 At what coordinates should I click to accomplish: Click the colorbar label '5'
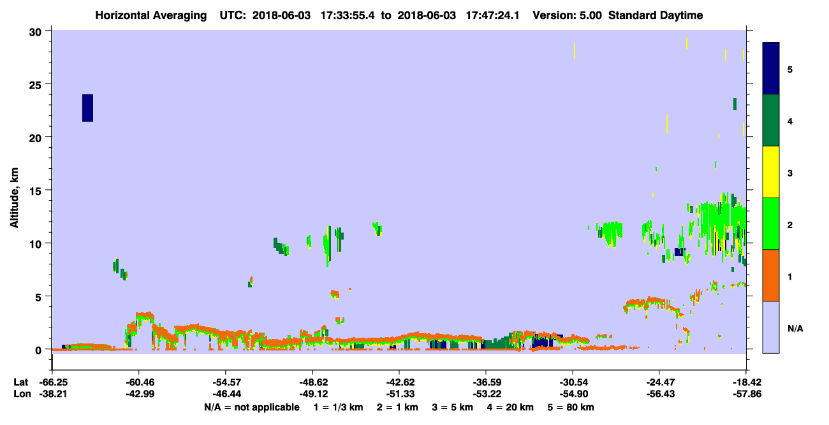pyautogui.click(x=790, y=69)
